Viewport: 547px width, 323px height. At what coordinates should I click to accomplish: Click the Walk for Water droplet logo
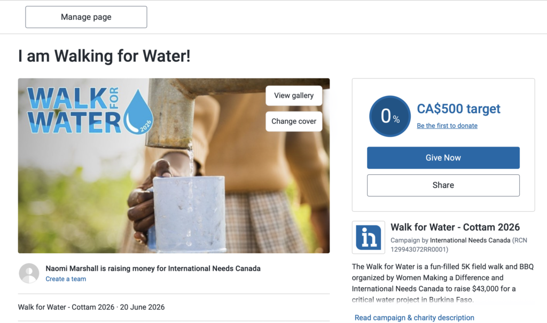[x=90, y=110]
